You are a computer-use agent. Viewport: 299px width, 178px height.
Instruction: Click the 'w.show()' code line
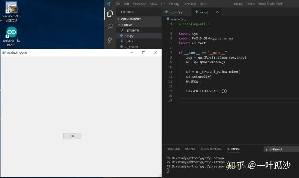[x=194, y=81]
